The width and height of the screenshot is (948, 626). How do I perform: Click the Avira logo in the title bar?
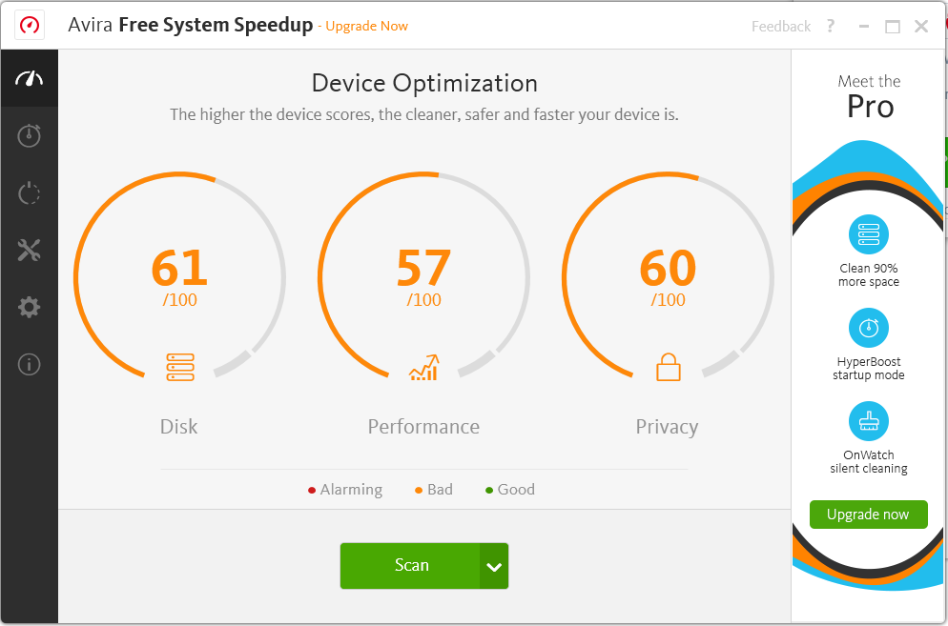pos(29,25)
